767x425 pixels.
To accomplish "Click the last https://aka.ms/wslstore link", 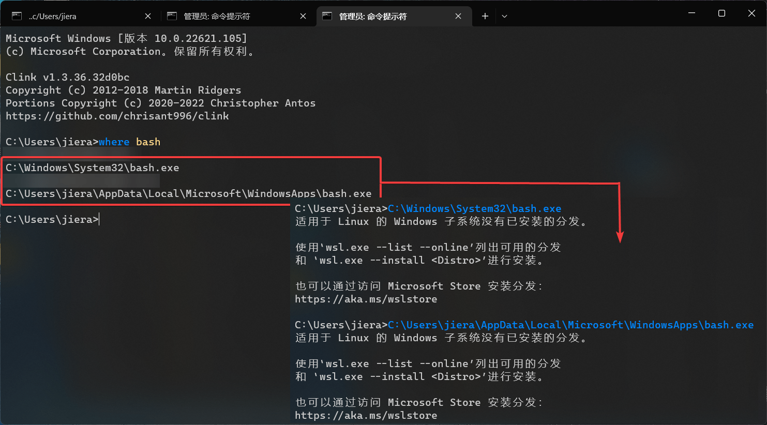I will coord(366,415).
